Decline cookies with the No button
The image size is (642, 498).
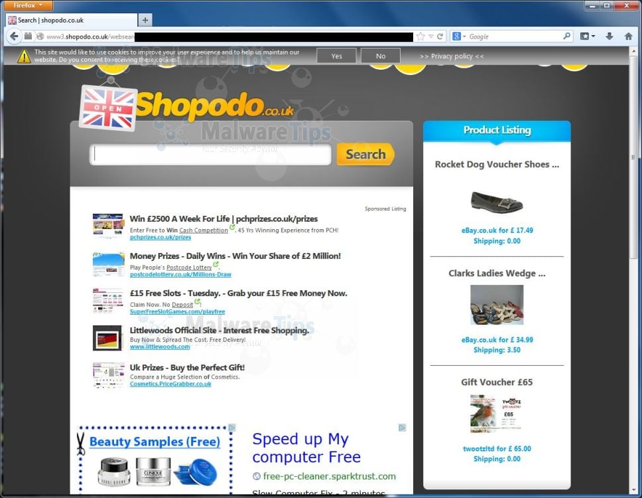pos(381,56)
